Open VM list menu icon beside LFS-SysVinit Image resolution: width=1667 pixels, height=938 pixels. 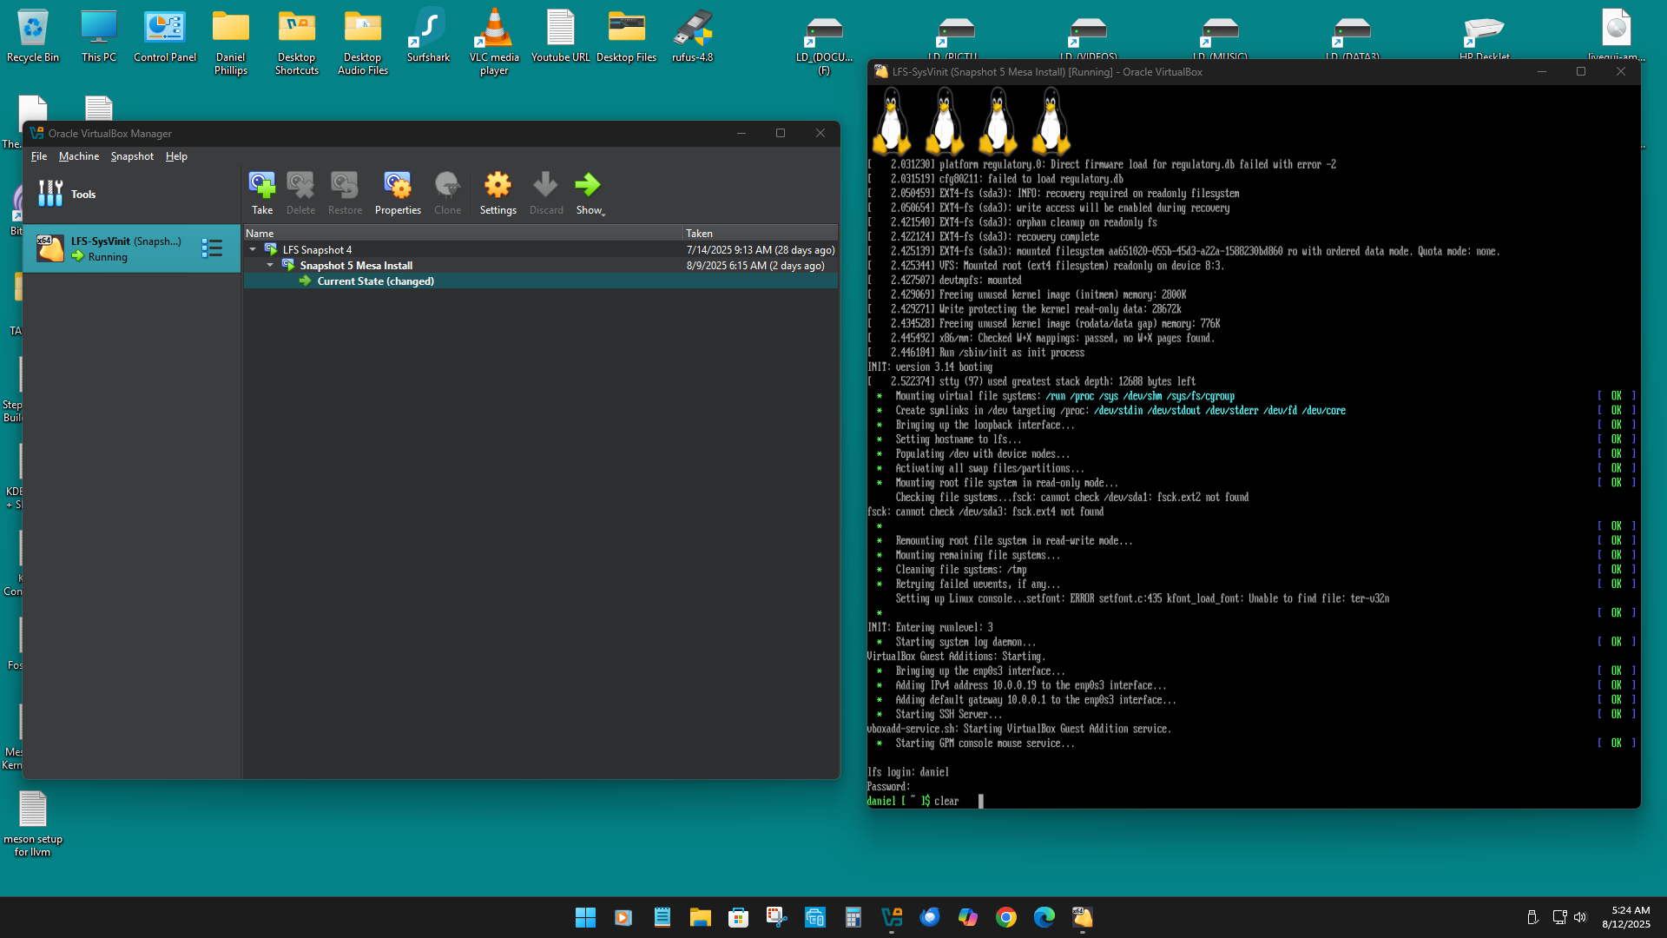coord(211,248)
